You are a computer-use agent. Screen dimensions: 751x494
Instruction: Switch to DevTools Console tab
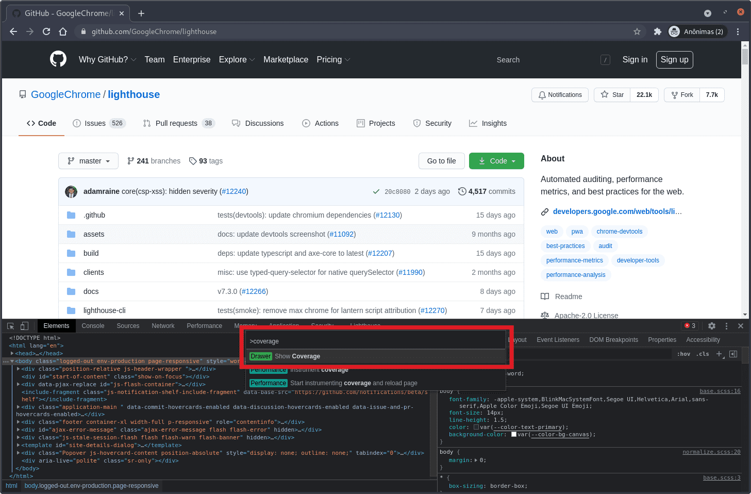[x=93, y=326]
